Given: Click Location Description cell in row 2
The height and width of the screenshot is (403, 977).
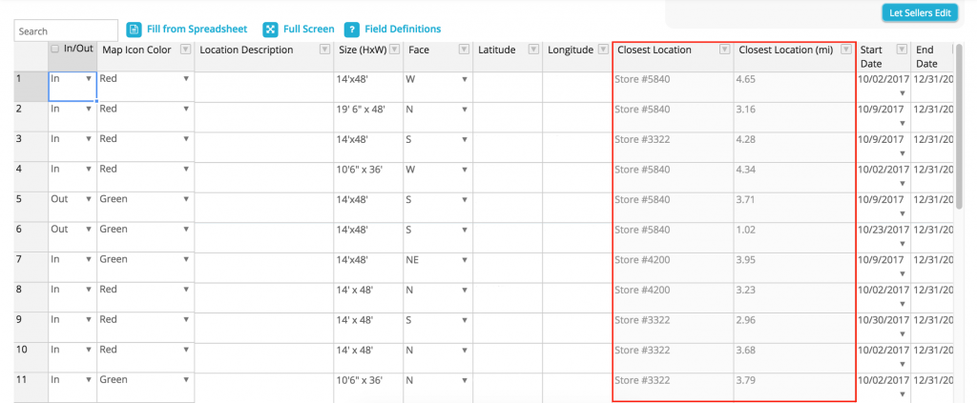Looking at the screenshot, I should [x=263, y=116].
